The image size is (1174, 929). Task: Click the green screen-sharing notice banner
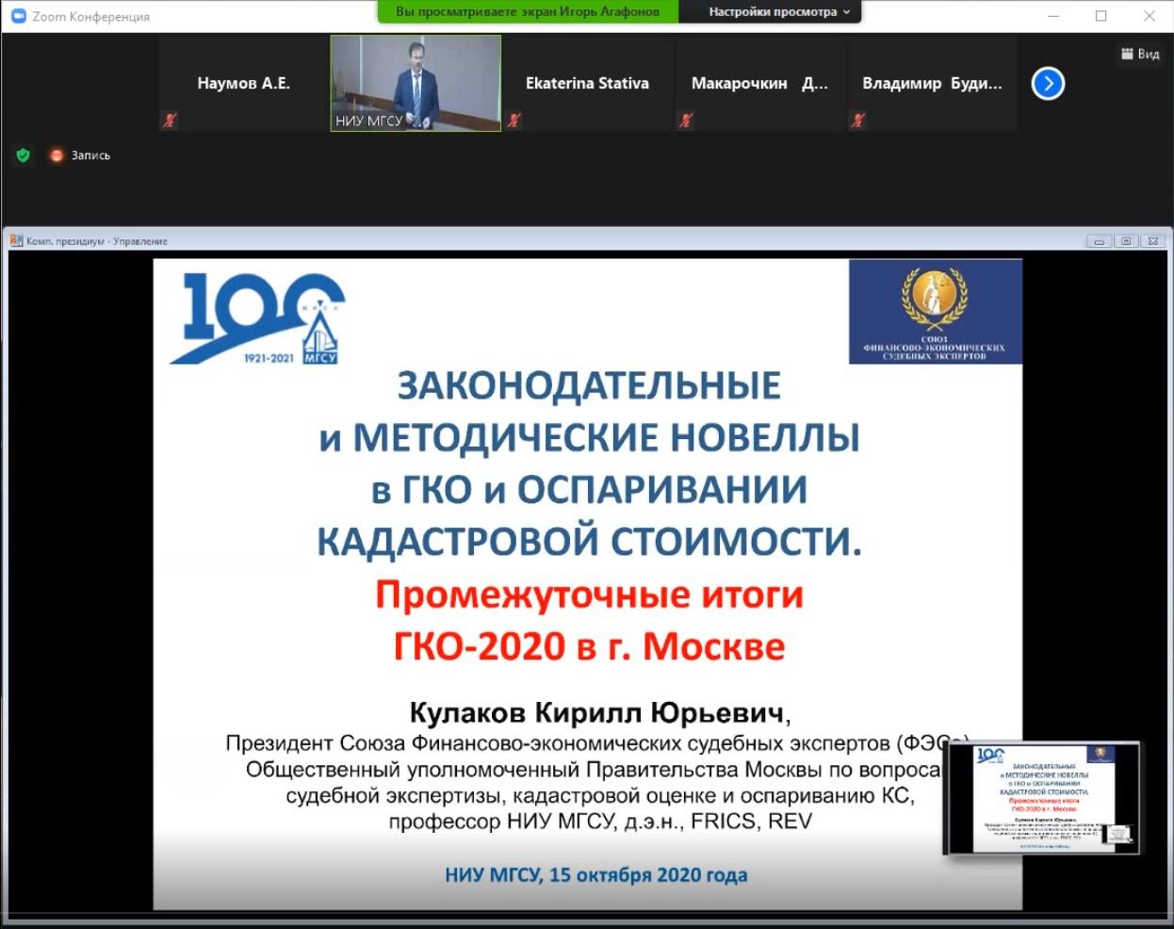(x=528, y=12)
